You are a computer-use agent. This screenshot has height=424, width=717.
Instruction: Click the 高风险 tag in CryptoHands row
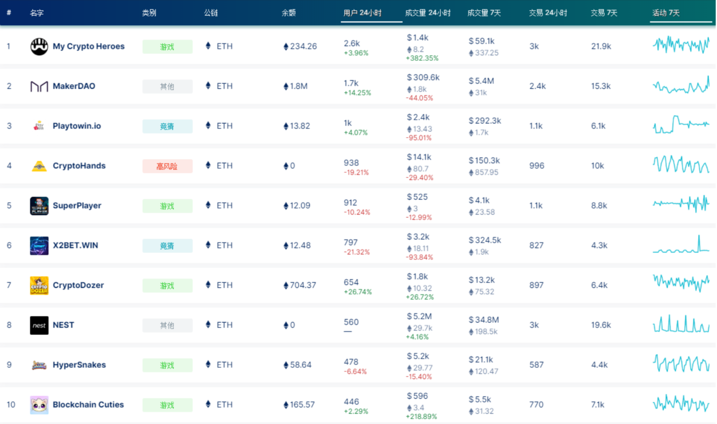(x=167, y=166)
